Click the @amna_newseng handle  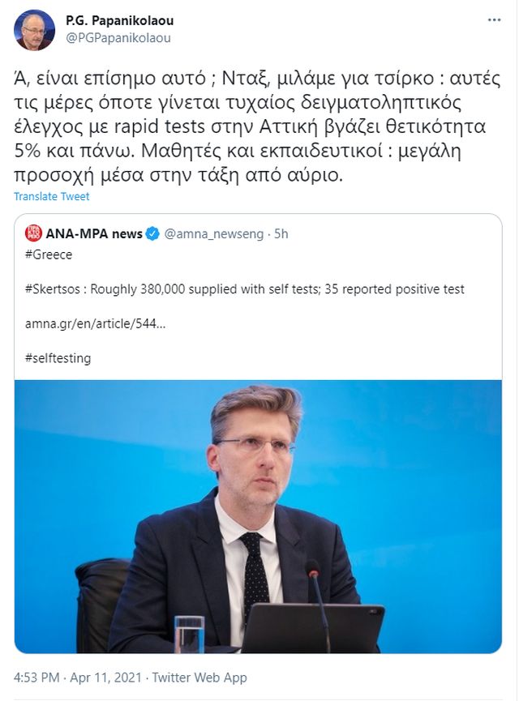[x=214, y=234]
